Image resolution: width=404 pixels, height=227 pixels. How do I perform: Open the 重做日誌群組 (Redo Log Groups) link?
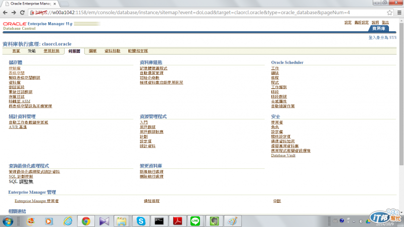point(21,92)
